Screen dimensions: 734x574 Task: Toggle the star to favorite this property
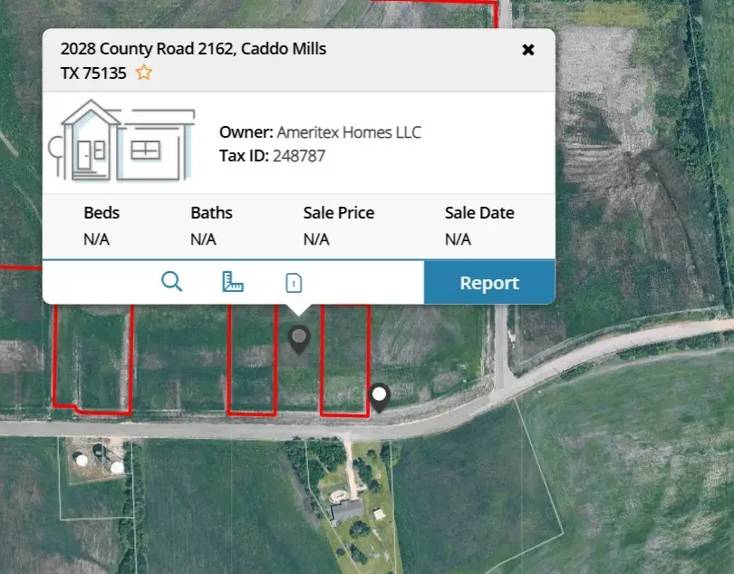(x=143, y=72)
